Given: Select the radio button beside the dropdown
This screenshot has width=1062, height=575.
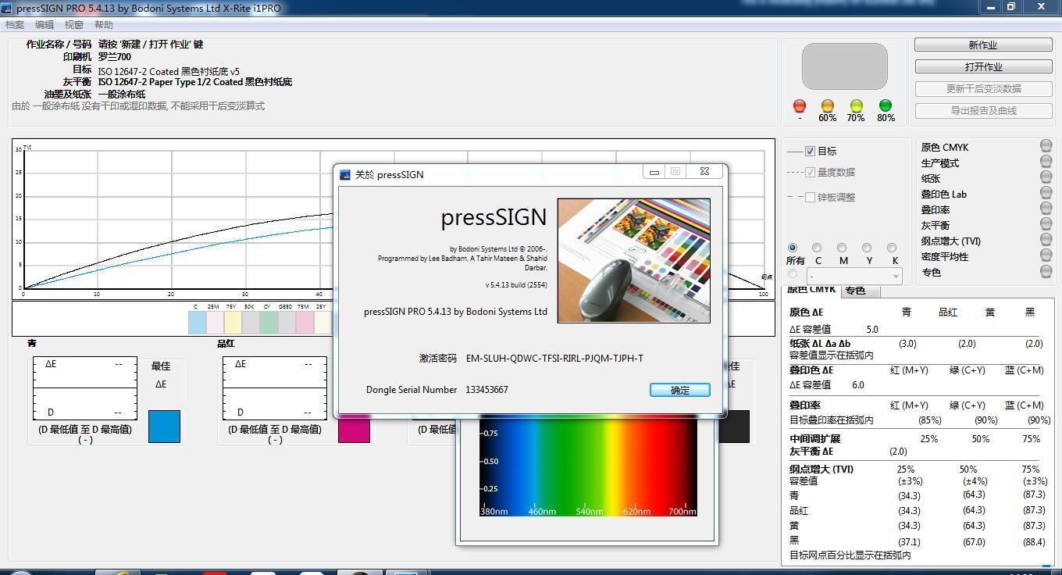Looking at the screenshot, I should pos(793,274).
